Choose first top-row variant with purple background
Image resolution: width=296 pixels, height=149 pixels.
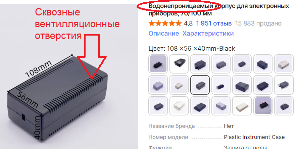coord(158,64)
